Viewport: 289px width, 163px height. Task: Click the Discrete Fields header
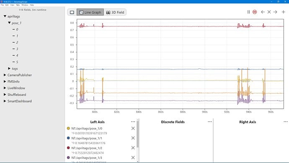click(173, 122)
